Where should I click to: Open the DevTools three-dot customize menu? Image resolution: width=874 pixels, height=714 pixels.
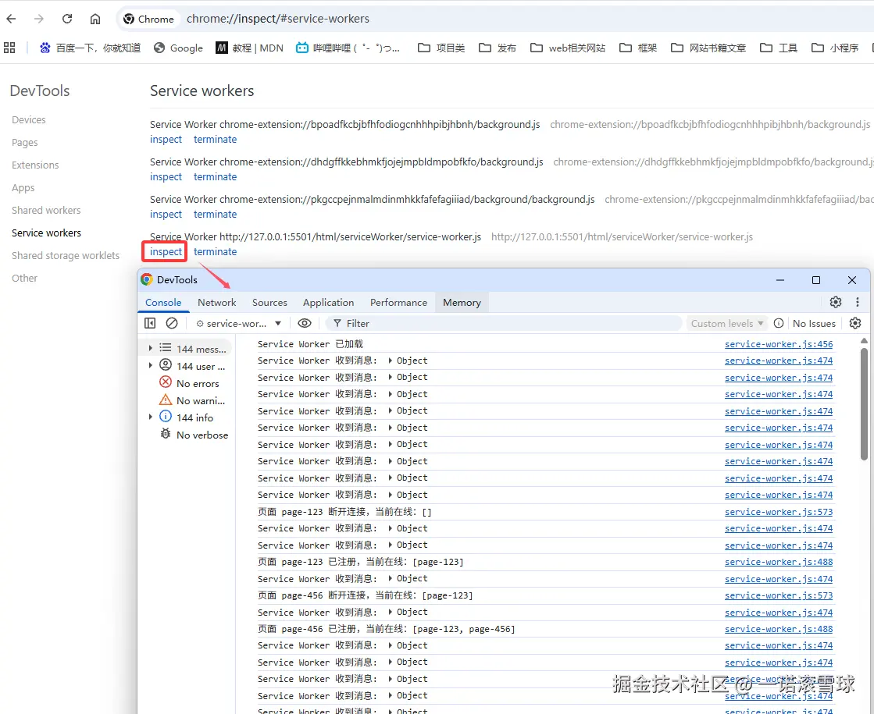pos(858,302)
